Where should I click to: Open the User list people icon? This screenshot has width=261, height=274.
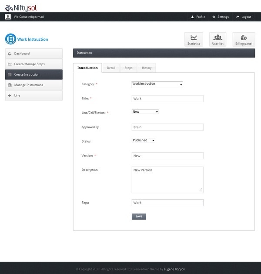coord(217,37)
